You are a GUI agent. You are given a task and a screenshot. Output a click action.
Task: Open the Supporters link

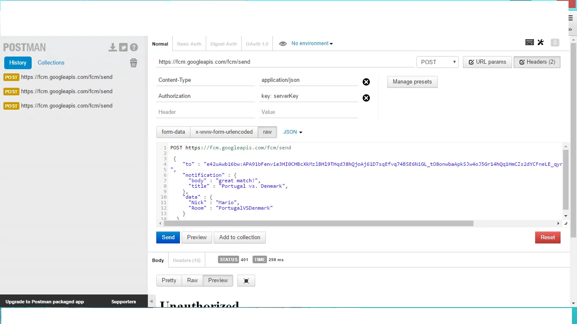click(124, 302)
